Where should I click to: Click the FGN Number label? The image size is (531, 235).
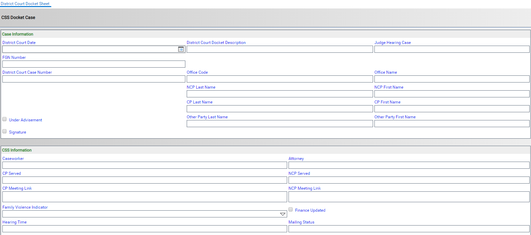[14, 57]
